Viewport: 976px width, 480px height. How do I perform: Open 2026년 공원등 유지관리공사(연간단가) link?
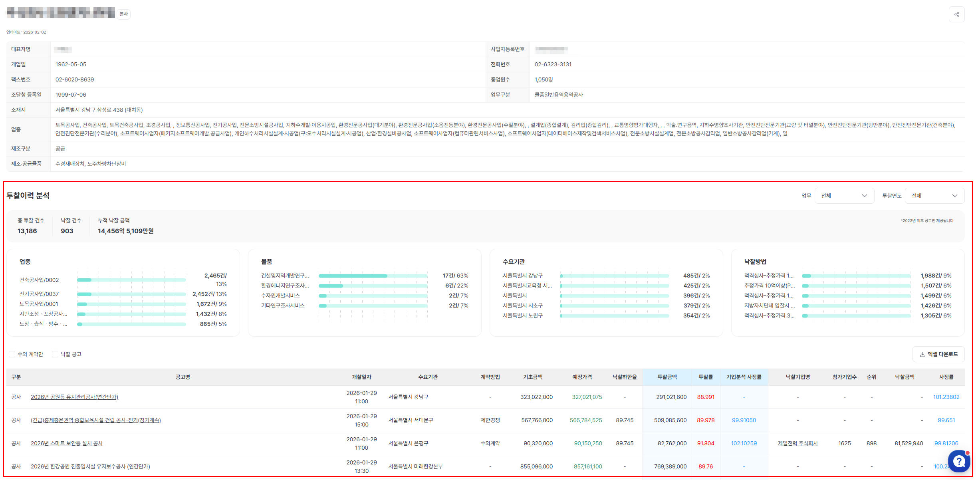[x=74, y=397]
